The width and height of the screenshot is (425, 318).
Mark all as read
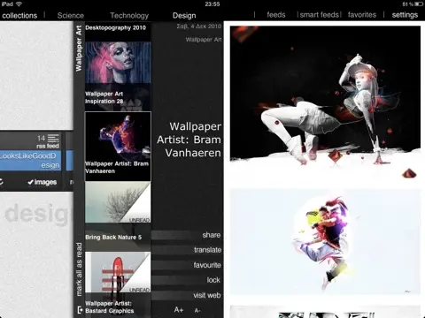click(79, 269)
